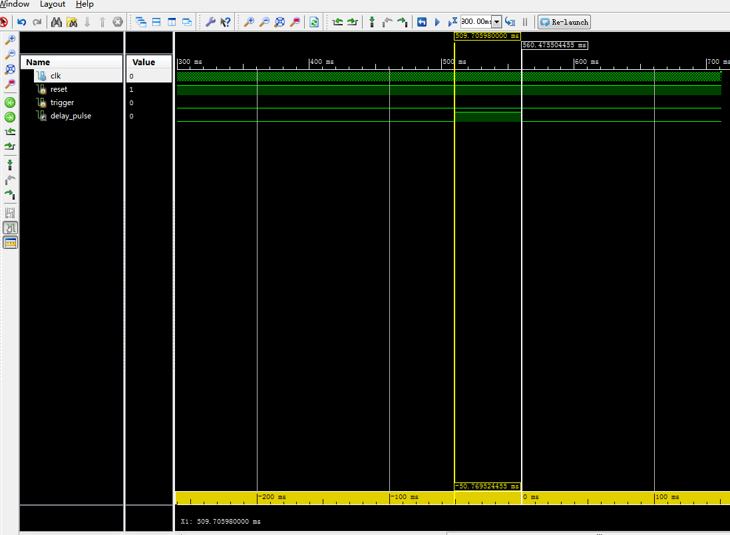Jump to latest time with the green right-arrow icon
The height and width of the screenshot is (535, 730).
click(10, 116)
